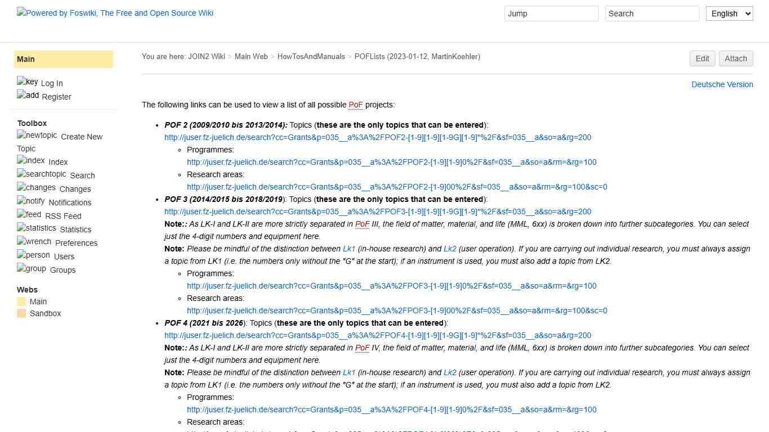Click the Attach button

click(736, 58)
